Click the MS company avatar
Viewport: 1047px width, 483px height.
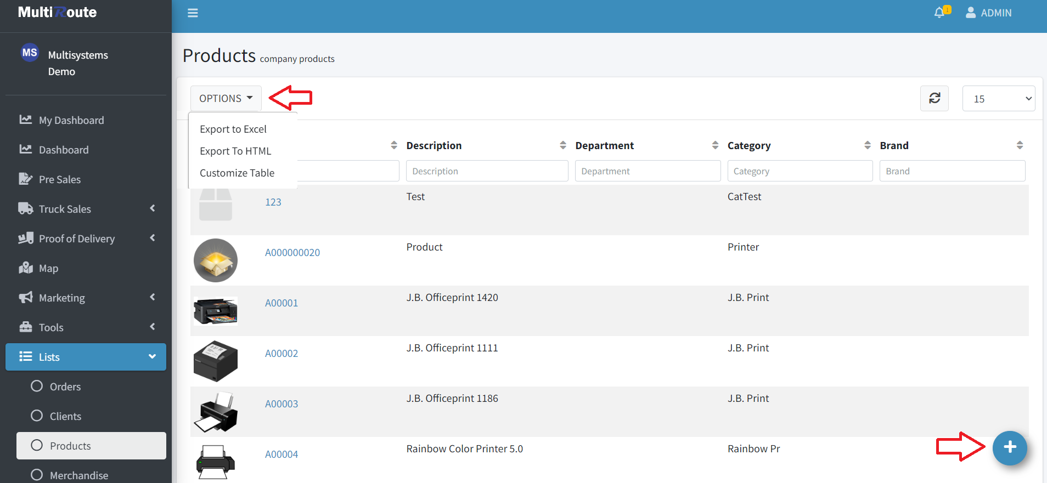pos(30,53)
